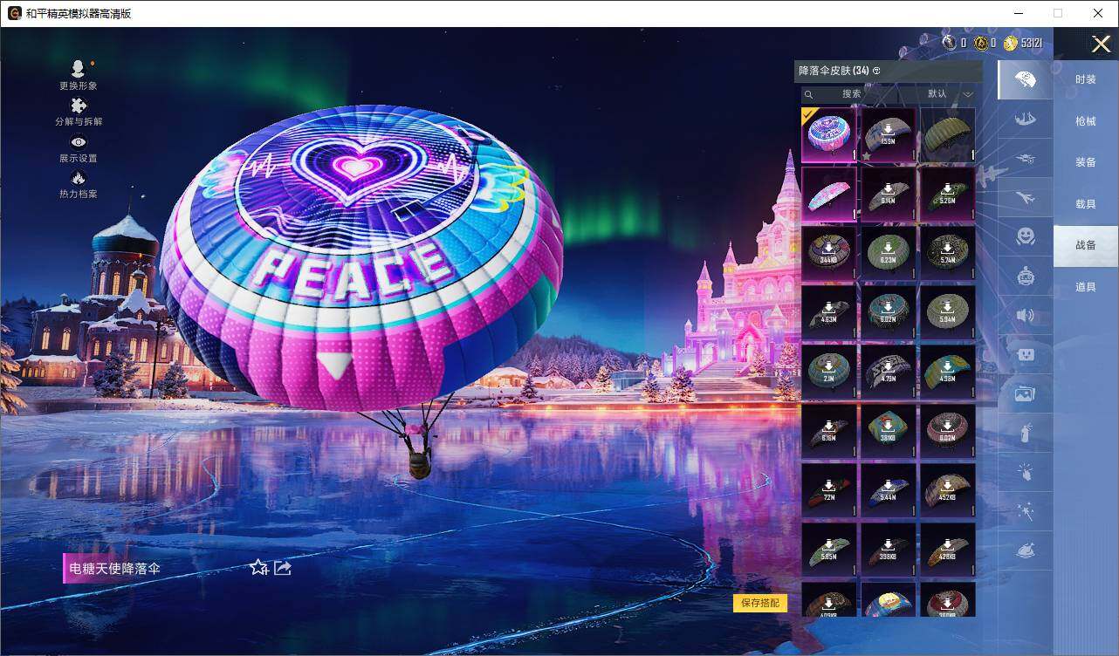Select the parachute category icon in sidebar

point(1025,79)
